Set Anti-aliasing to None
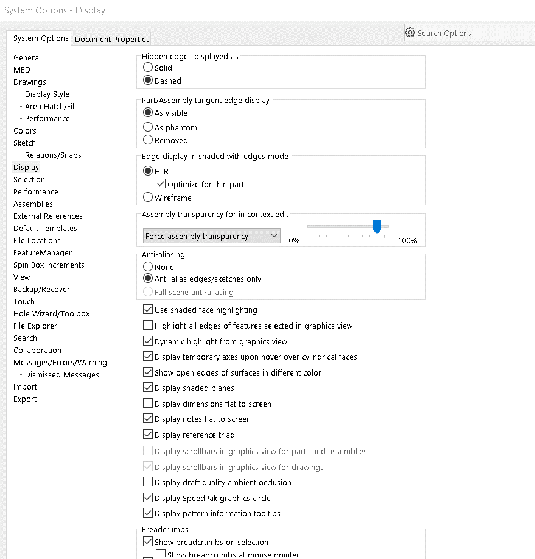The width and height of the screenshot is (535, 559). pos(148,266)
